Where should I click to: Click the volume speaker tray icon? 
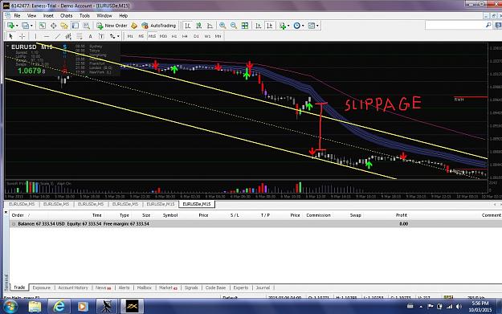coord(459,306)
